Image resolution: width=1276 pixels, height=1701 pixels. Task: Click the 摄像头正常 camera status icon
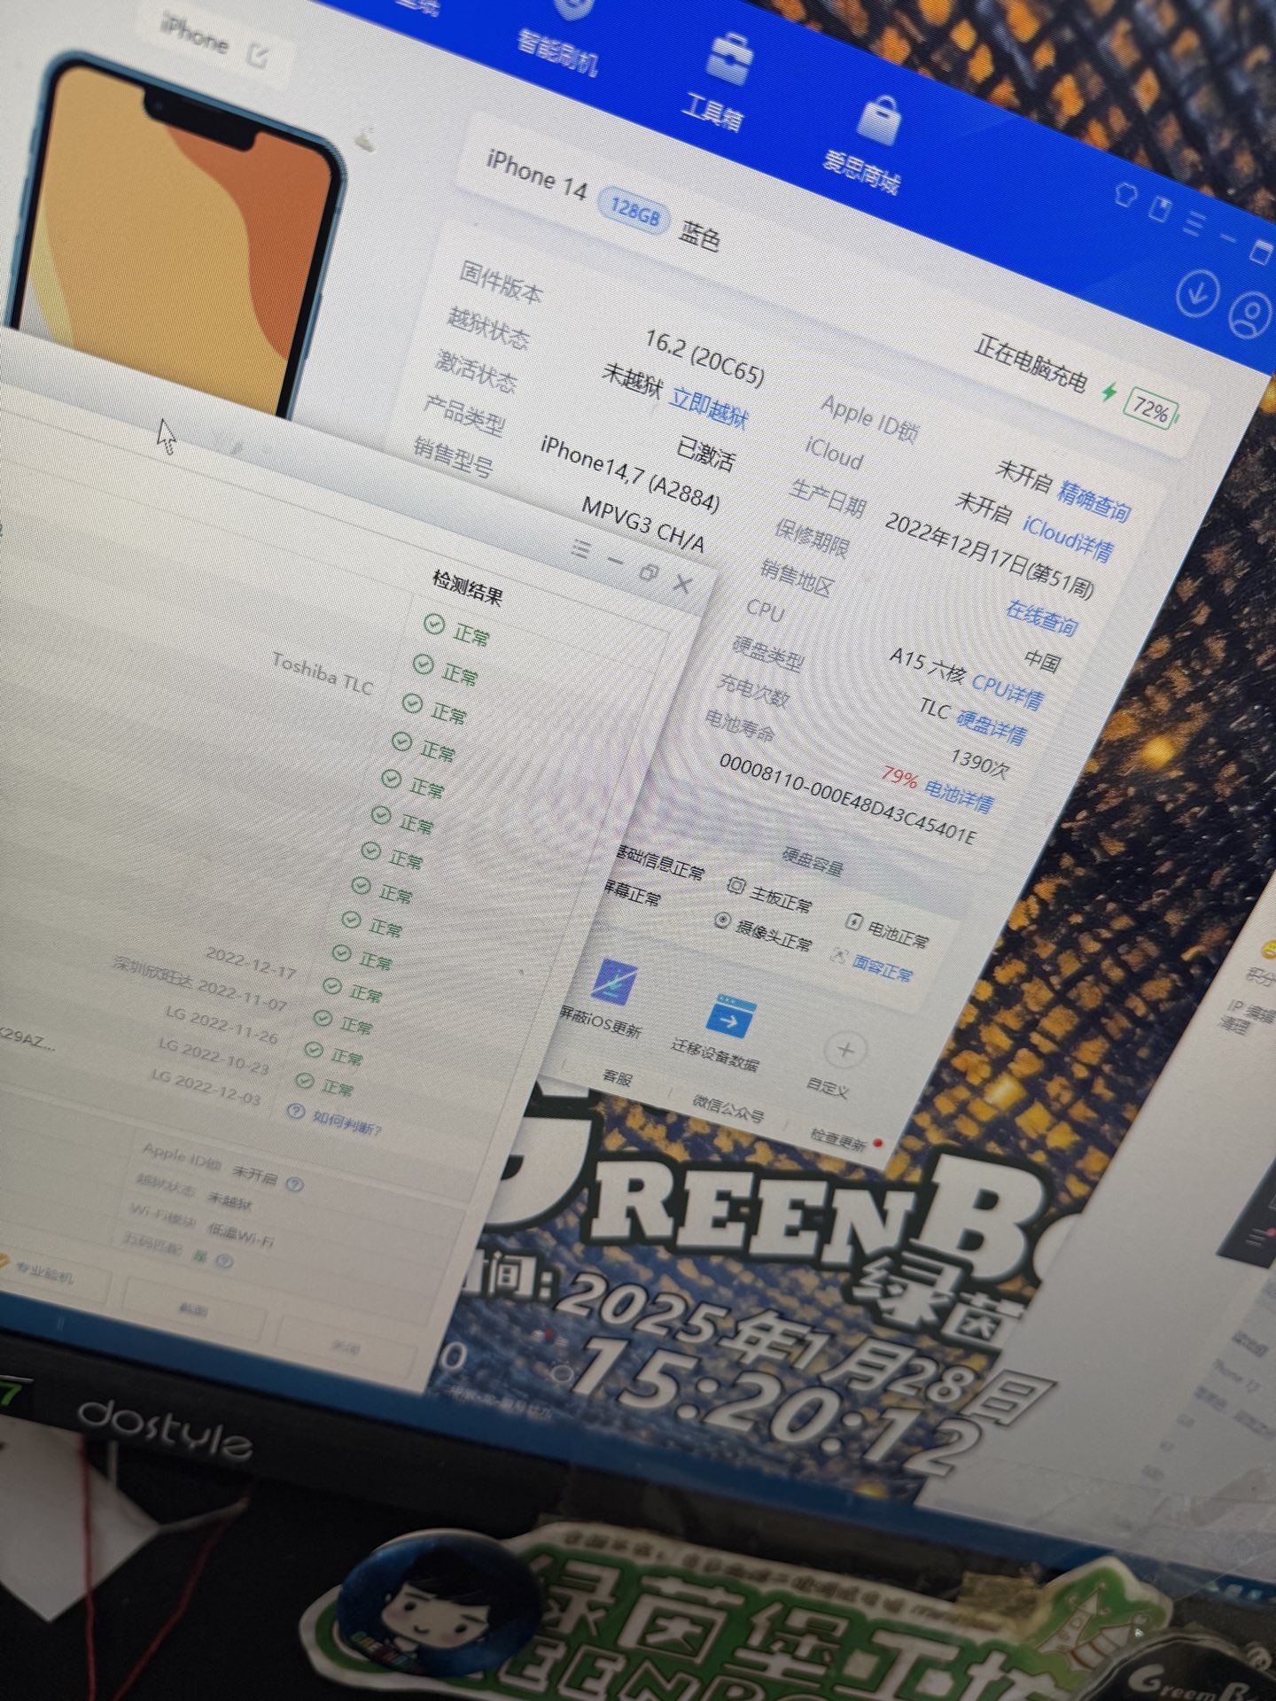(722, 922)
